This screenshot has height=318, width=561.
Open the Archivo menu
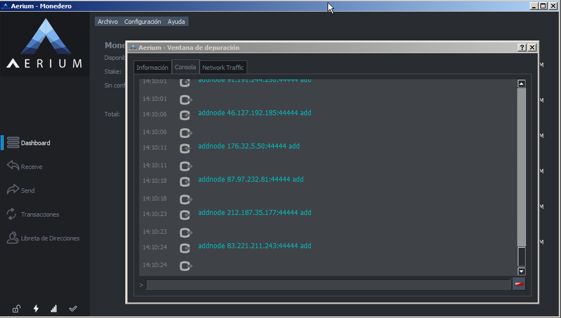pyautogui.click(x=108, y=22)
